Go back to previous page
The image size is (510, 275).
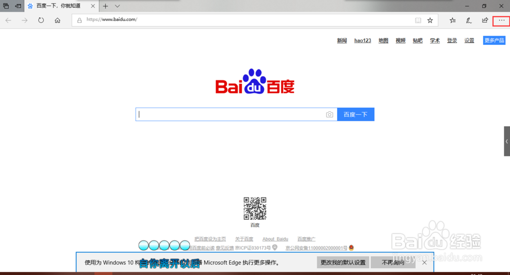pyautogui.click(x=9, y=20)
